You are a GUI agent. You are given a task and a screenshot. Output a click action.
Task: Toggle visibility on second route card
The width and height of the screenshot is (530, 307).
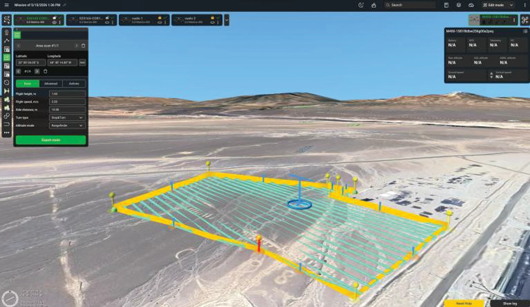107,22
